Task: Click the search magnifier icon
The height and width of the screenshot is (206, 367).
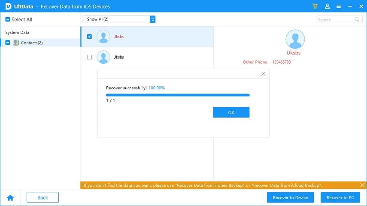Action: [357, 20]
